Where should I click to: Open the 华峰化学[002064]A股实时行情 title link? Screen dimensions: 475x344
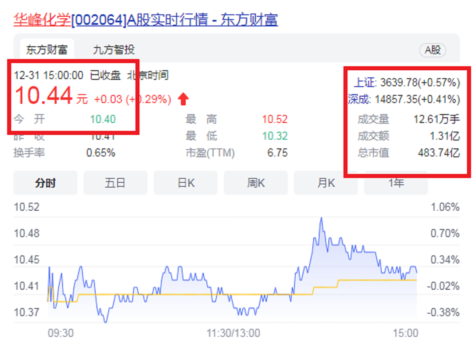pos(146,20)
